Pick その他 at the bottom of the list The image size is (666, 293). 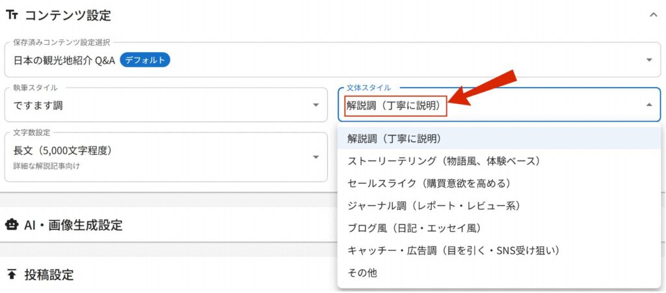click(362, 273)
